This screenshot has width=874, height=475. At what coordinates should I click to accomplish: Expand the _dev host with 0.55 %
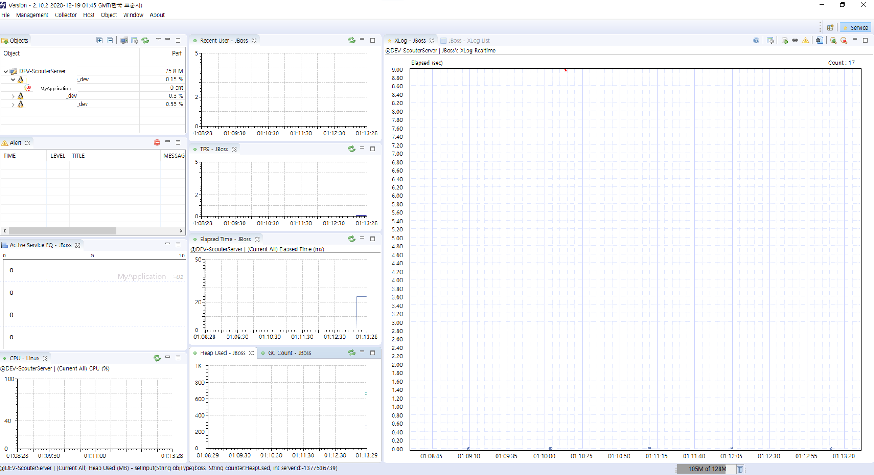(13, 104)
